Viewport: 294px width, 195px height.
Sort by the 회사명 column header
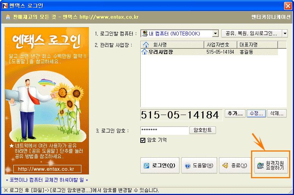click(172, 45)
